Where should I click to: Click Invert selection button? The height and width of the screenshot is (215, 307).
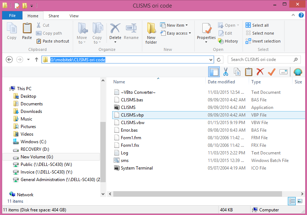pyautogui.click(x=263, y=41)
